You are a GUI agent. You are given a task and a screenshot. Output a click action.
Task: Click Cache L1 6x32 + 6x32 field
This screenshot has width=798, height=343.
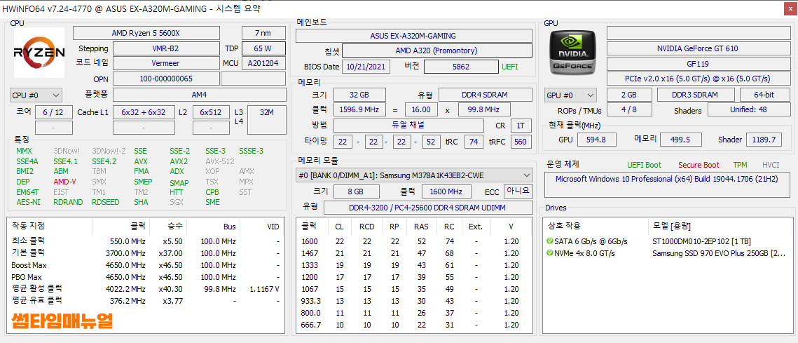point(143,112)
